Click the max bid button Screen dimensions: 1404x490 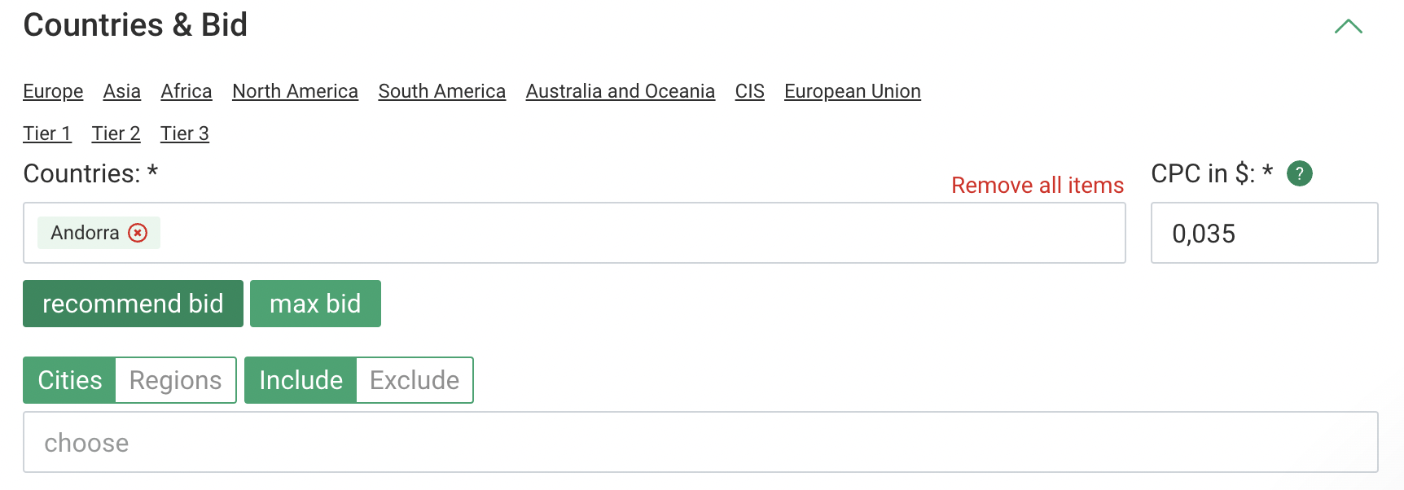315,304
